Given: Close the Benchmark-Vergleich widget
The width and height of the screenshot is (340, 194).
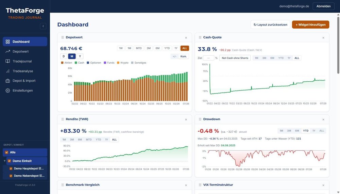Looking at the screenshot, I should [x=186, y=185].
